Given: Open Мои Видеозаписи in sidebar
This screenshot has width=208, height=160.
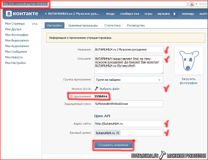Looking at the screenshot, I should [x=17, y=40].
